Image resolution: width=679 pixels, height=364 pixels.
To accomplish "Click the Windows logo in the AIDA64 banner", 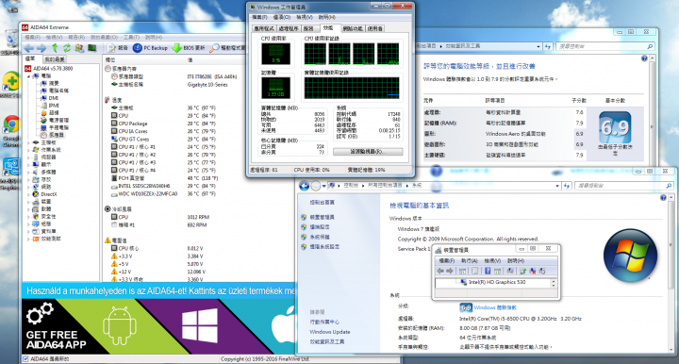I will click(200, 325).
